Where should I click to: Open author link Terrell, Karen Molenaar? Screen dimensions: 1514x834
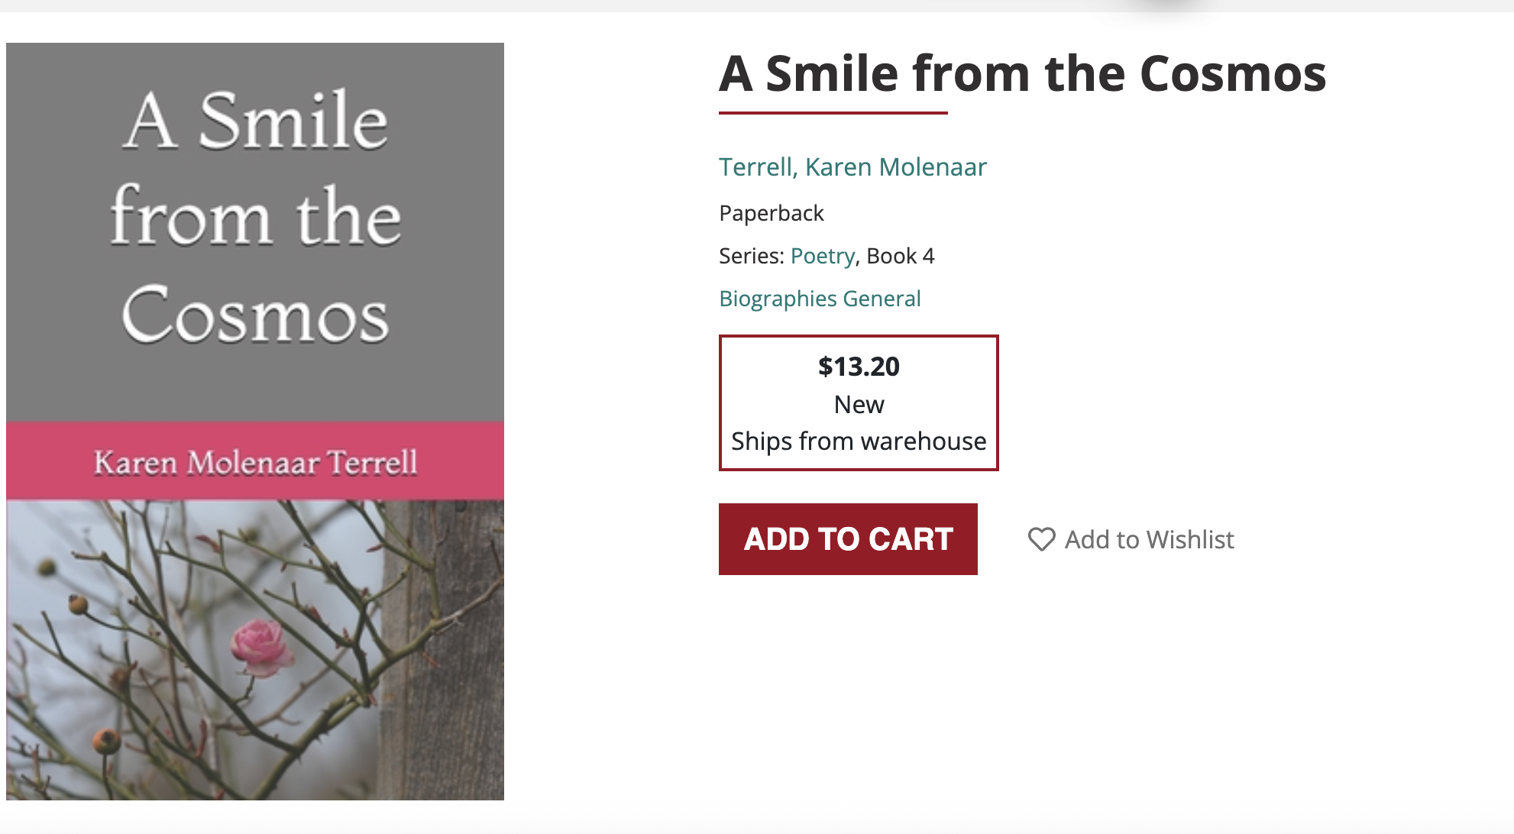pos(852,166)
